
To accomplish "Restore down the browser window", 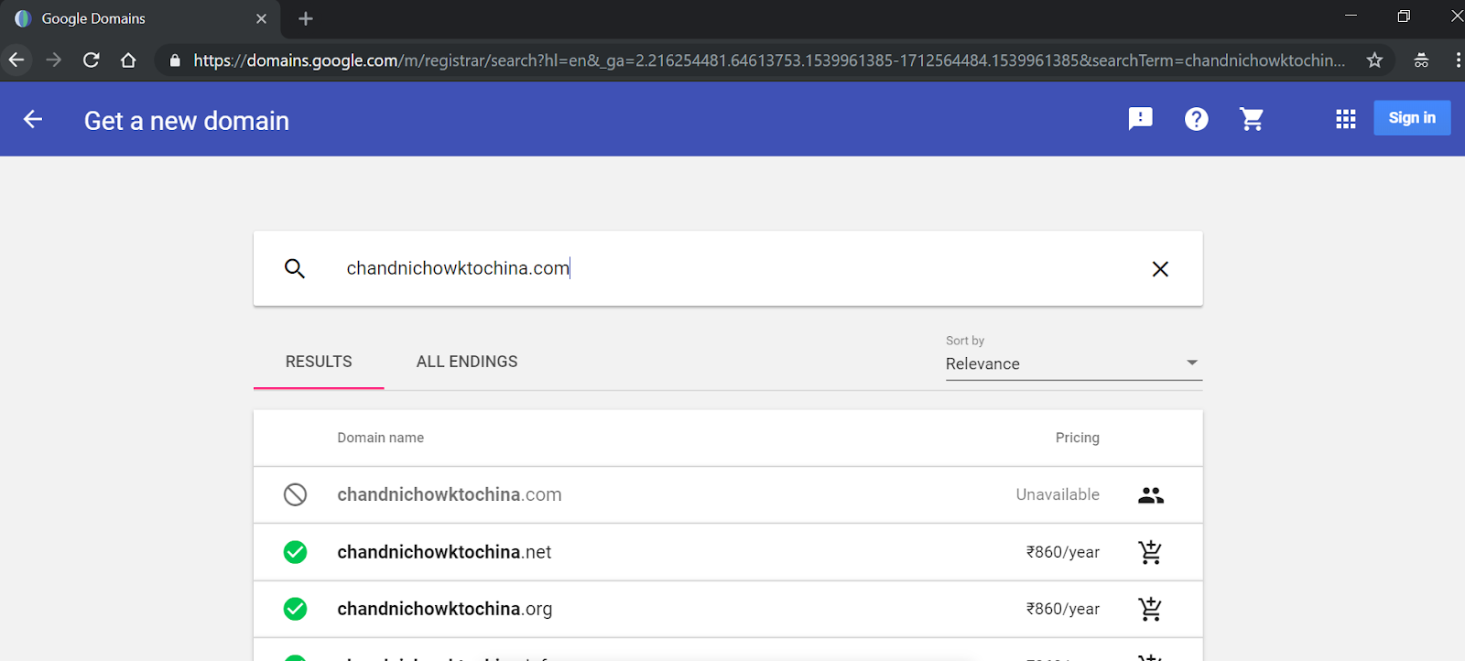I will [1404, 16].
